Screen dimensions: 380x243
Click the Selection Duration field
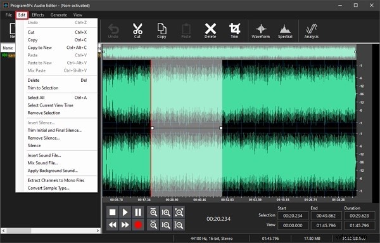pyautogui.click(x=359, y=216)
